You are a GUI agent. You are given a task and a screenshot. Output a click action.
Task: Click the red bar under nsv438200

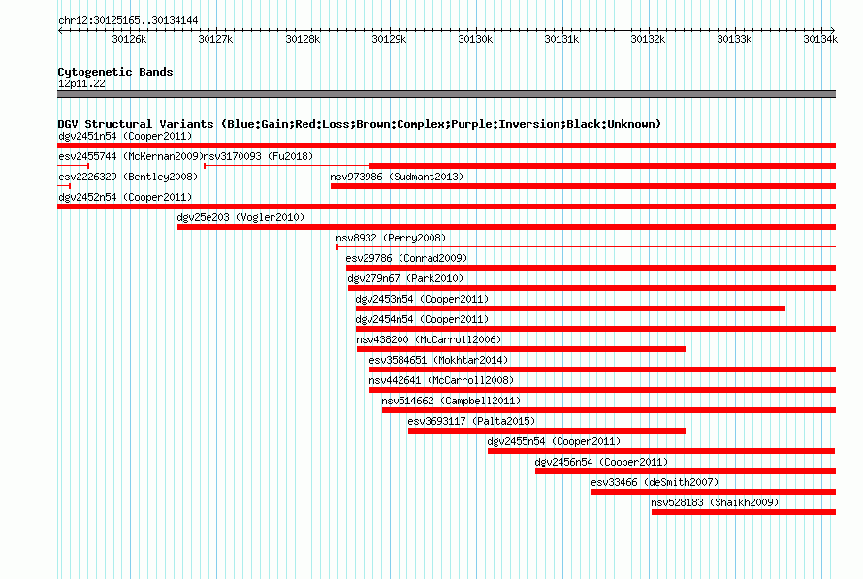coord(521,349)
